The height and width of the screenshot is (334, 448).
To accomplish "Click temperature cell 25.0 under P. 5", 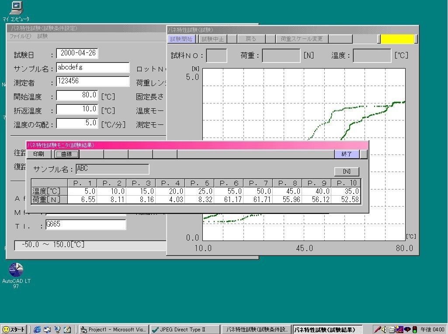I will click(x=200, y=191).
